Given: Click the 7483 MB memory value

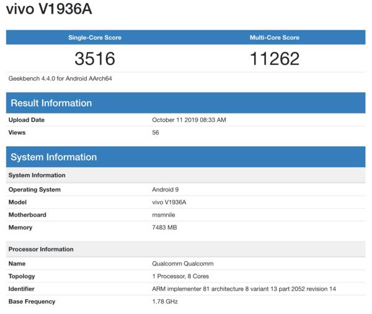Looking at the screenshot, I should (166, 228).
